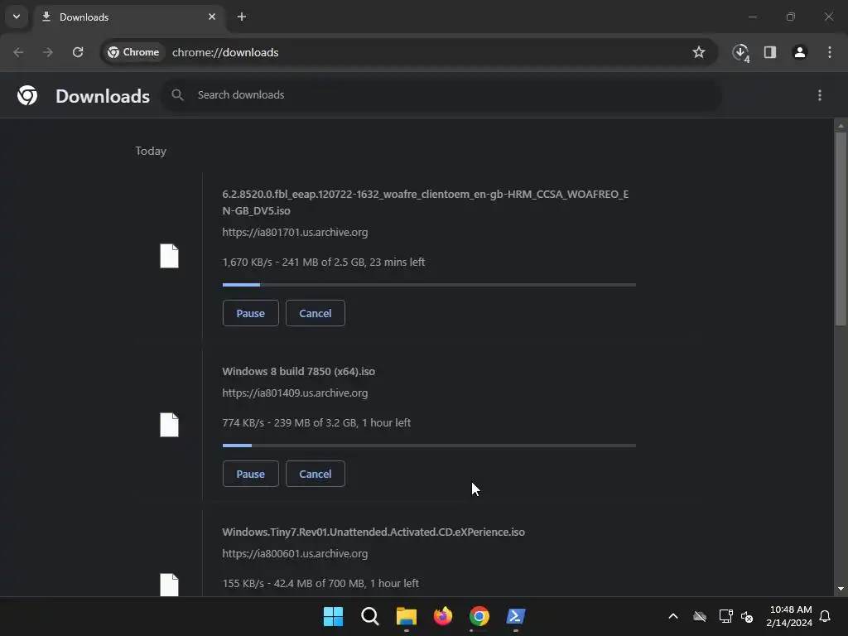Open the profile account icon
Screen dimensions: 848x636
[799, 52]
